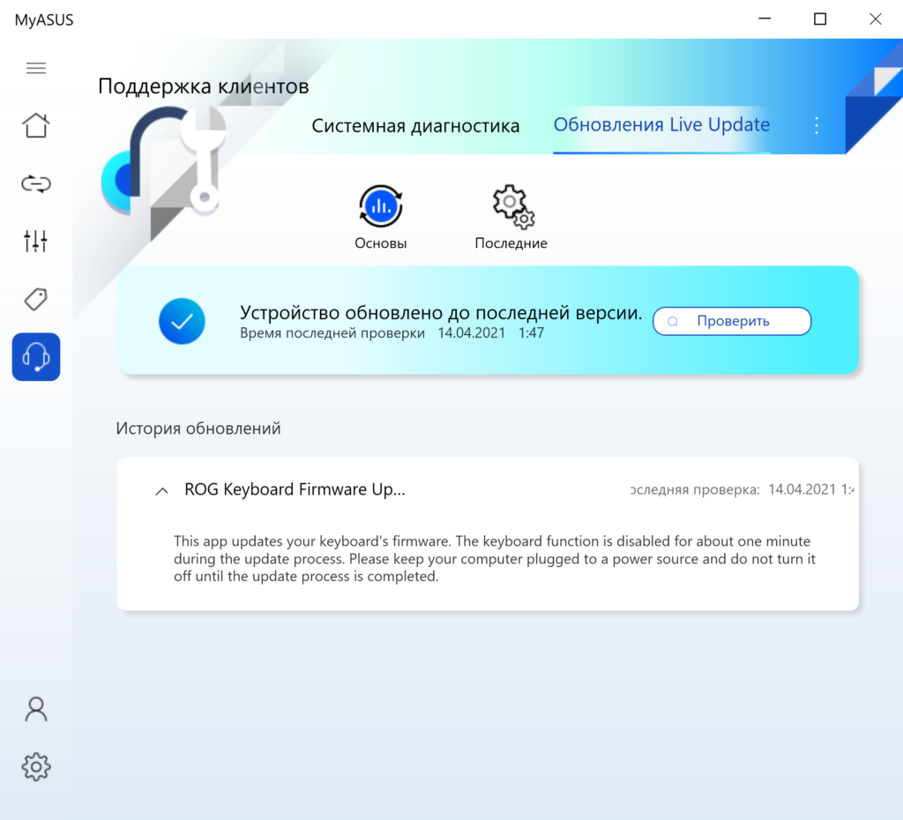Viewport: 903px width, 820px height.
Task: Click the Проверить update check button
Action: pyautogui.click(x=732, y=321)
